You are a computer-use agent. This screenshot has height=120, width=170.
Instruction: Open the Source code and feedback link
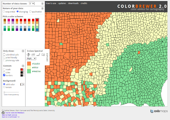(15, 113)
